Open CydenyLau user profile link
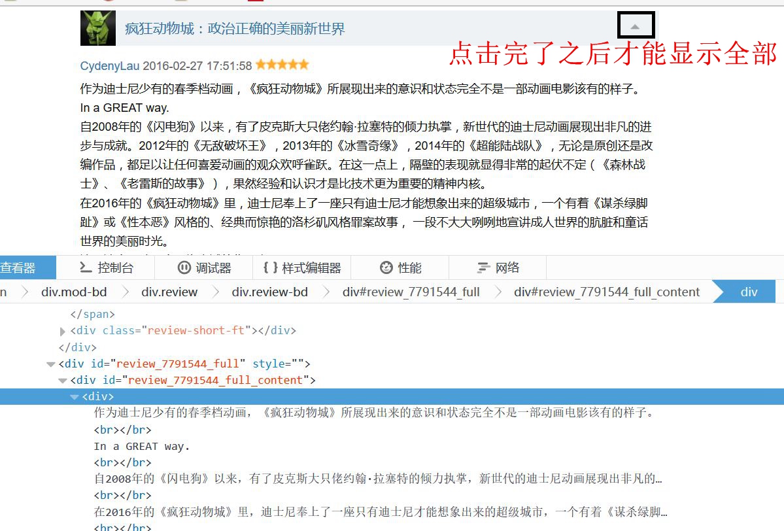This screenshot has height=531, width=784. (109, 66)
